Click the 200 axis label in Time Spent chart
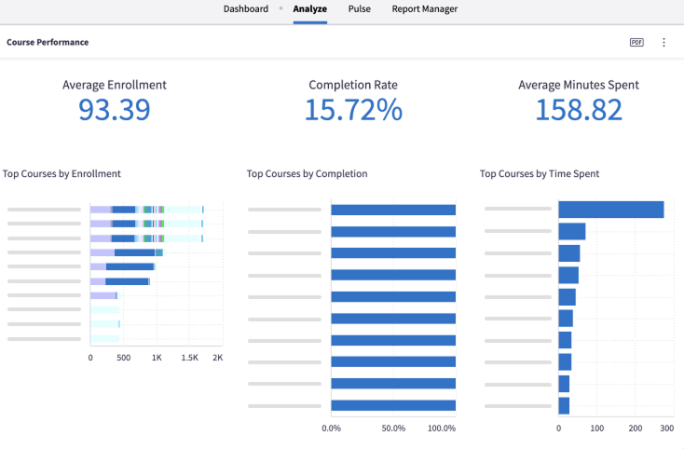 [636, 429]
